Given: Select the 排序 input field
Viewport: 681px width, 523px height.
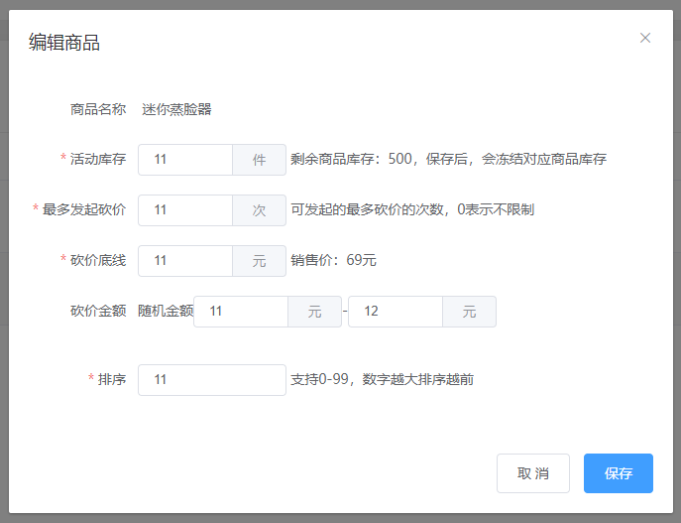Looking at the screenshot, I should pyautogui.click(x=212, y=380).
